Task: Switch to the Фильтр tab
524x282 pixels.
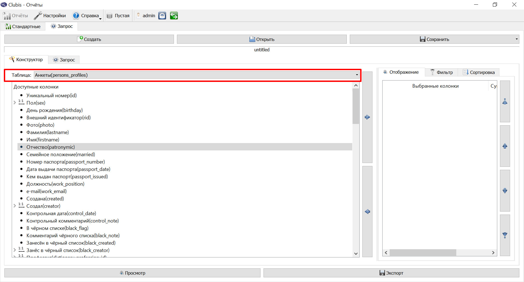Action: point(441,72)
